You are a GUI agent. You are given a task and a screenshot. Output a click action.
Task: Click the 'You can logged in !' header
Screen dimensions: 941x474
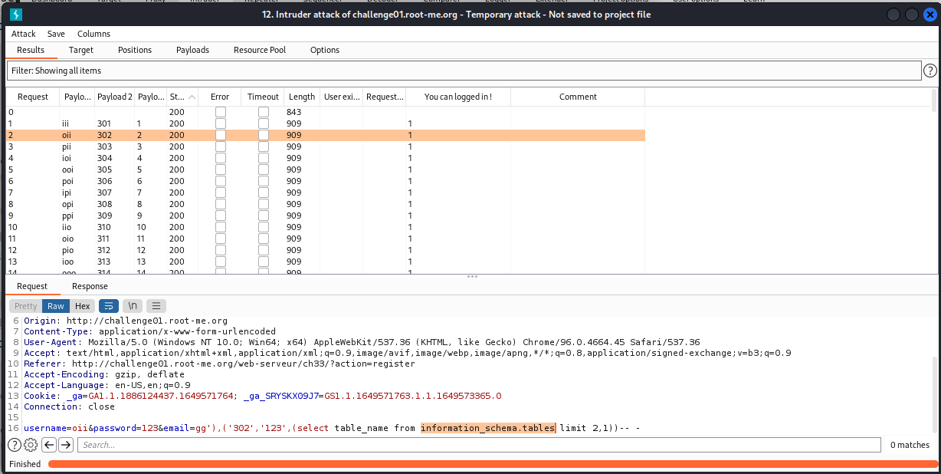[x=458, y=97]
